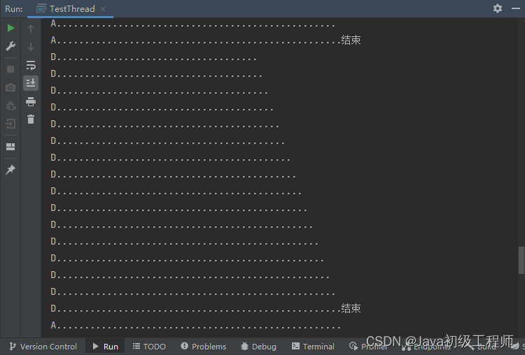The height and width of the screenshot is (355, 525).
Task: Click the up arrow stack trace icon
Action: [x=31, y=29]
